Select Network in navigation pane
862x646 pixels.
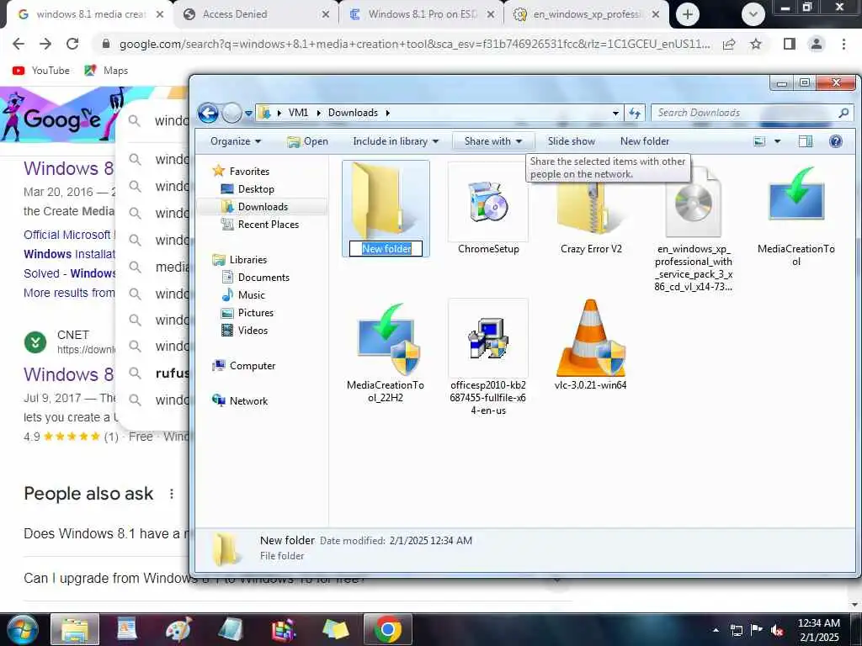point(240,401)
